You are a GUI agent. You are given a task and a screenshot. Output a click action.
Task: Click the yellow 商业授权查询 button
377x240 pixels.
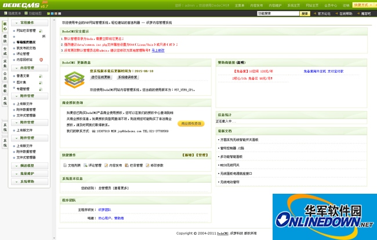click(191, 124)
